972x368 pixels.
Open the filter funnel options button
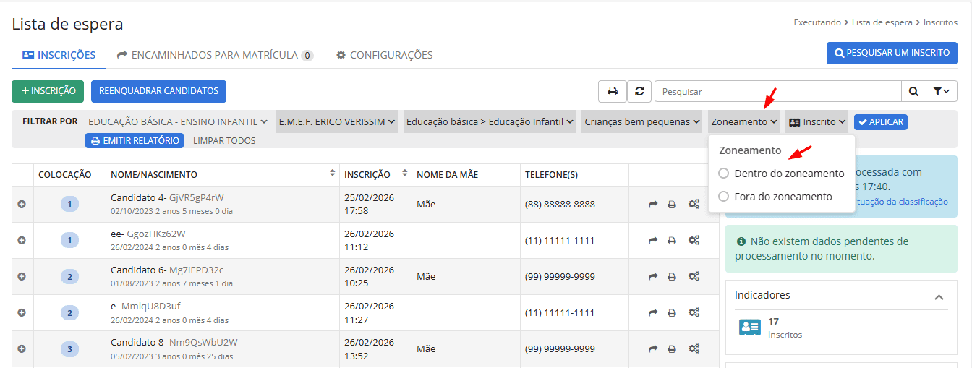[x=941, y=92]
